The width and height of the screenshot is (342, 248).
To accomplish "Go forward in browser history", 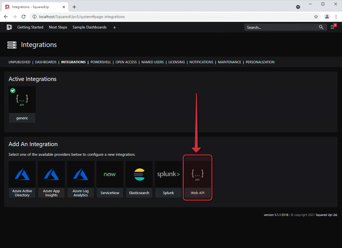I will click(15, 17).
